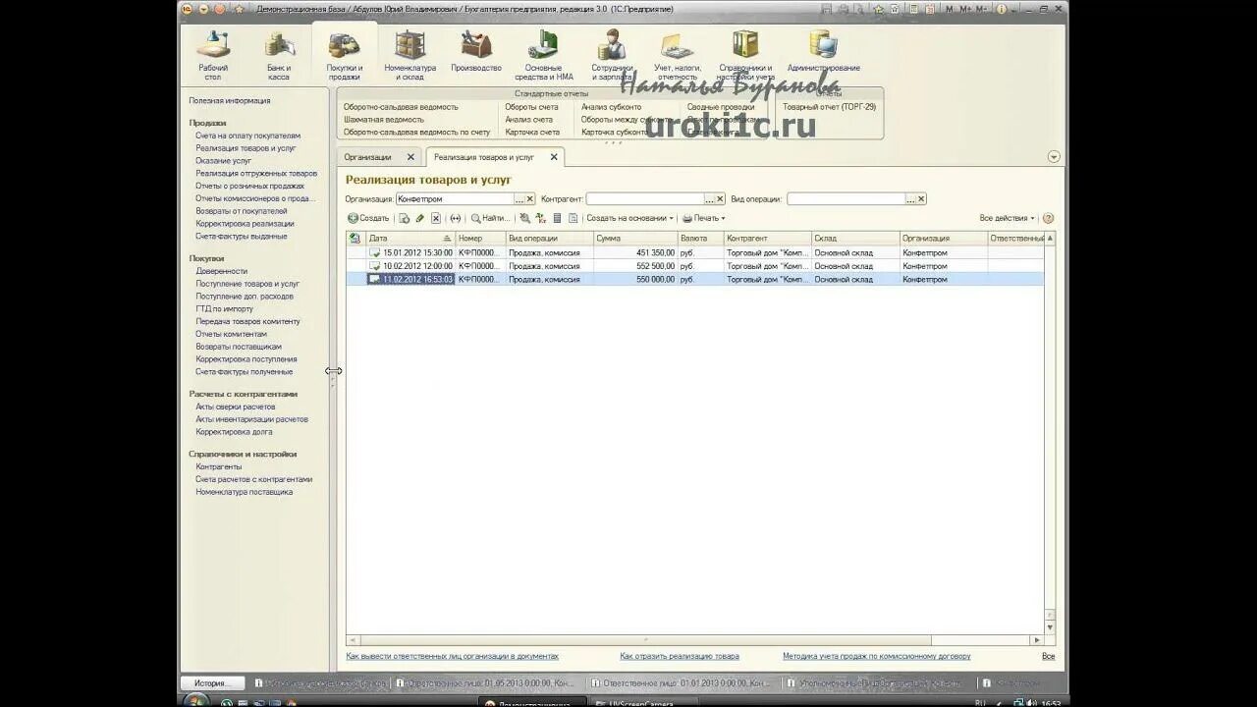Open Как отразить реализацию товара link
The height and width of the screenshot is (707, 1257).
coord(680,656)
